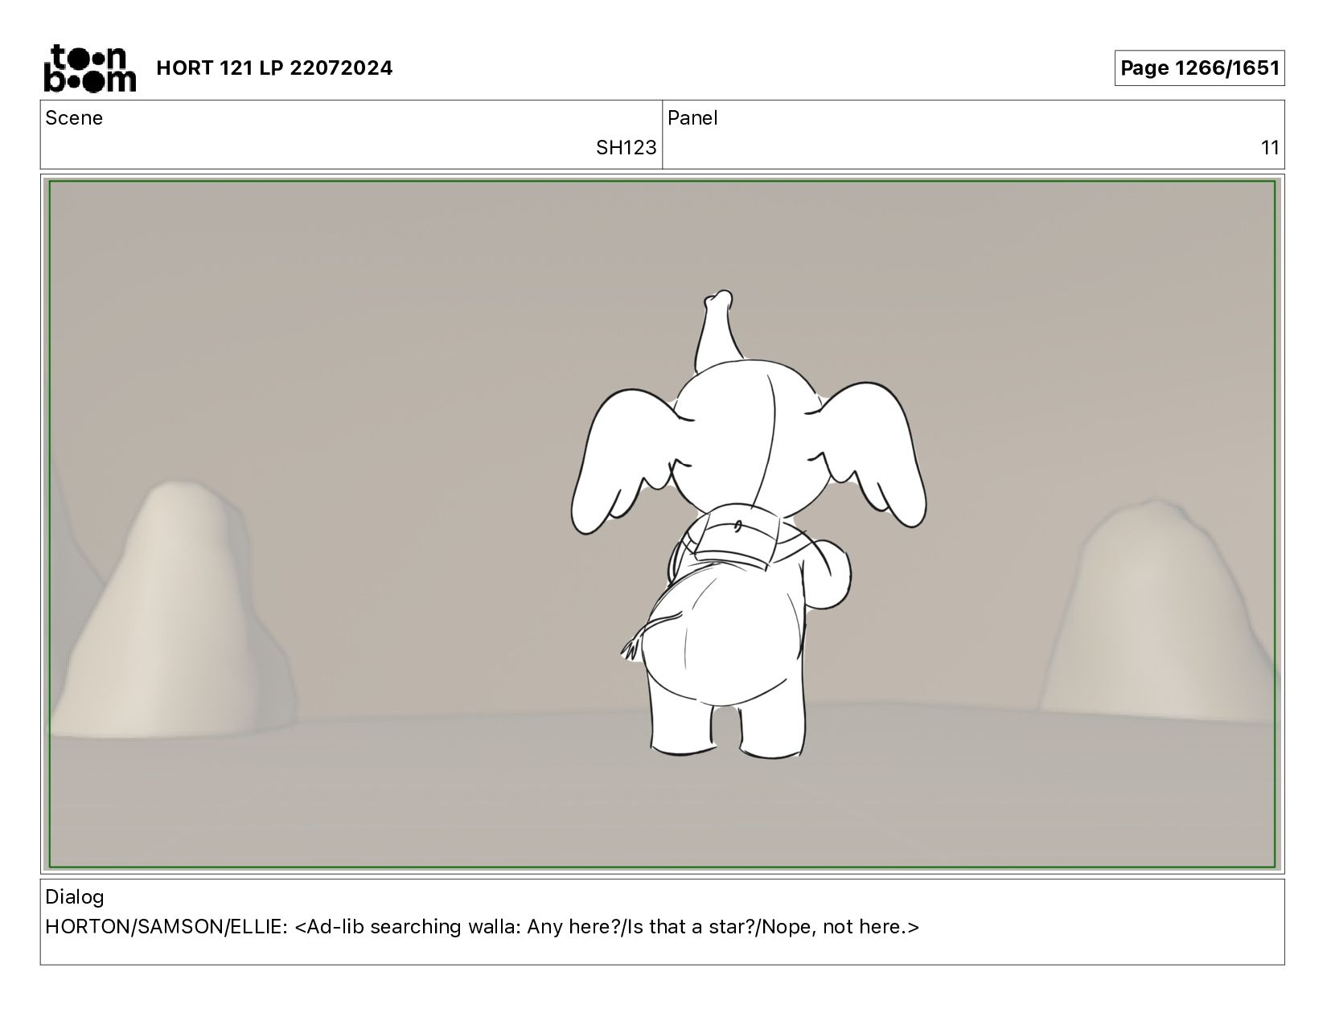Click the "Dialog" label
Viewport: 1327px width, 1025px height.
pos(75,897)
